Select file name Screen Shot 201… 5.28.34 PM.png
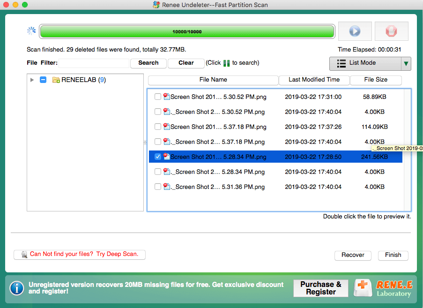 [x=218, y=157]
